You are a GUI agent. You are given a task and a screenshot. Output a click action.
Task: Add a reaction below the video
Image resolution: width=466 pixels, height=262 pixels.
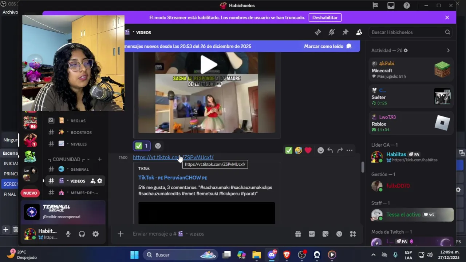[158, 146]
